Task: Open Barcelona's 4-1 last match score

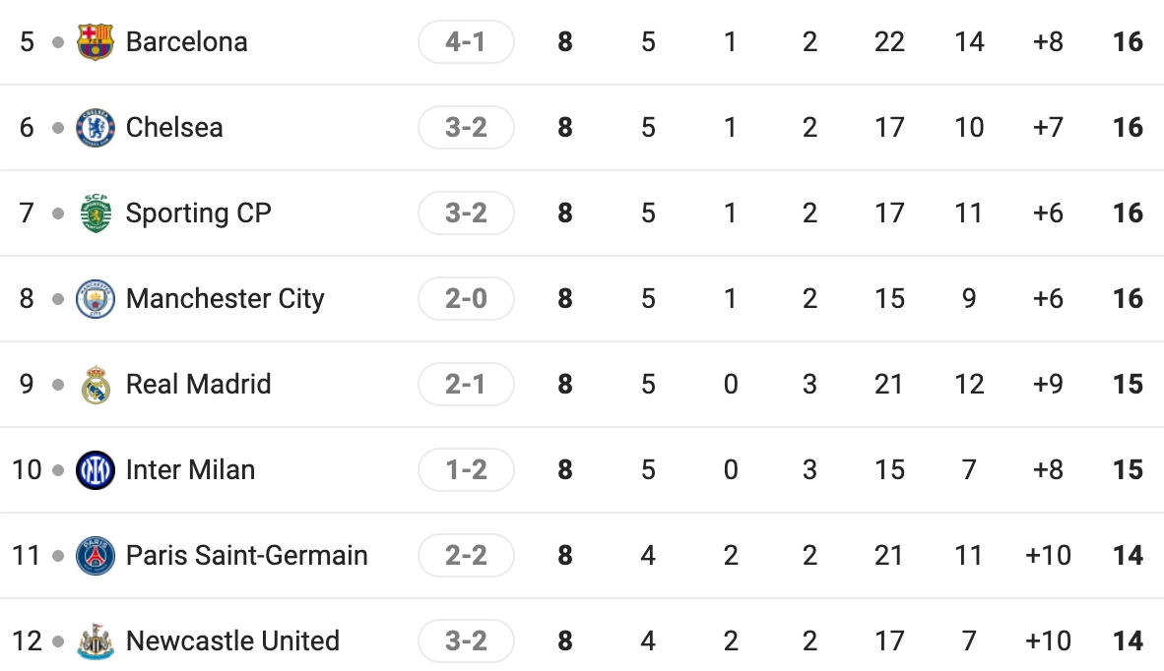Action: tap(466, 42)
